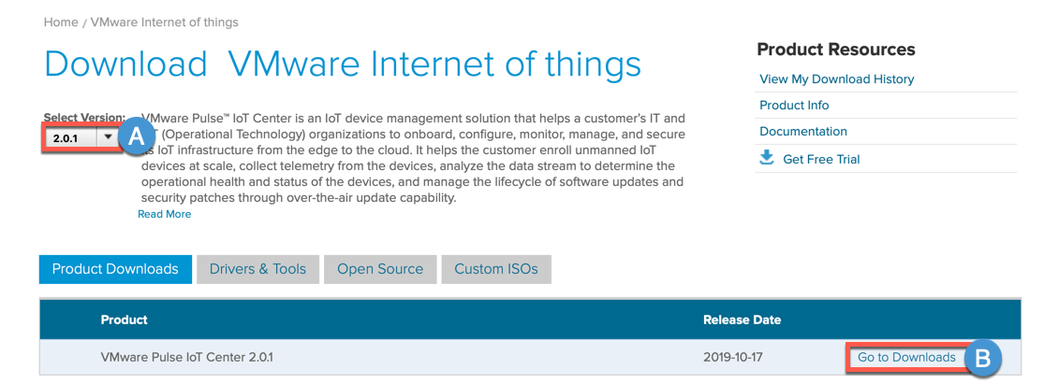Click the blue circle marker labeled A
1044x384 pixels.
point(137,137)
